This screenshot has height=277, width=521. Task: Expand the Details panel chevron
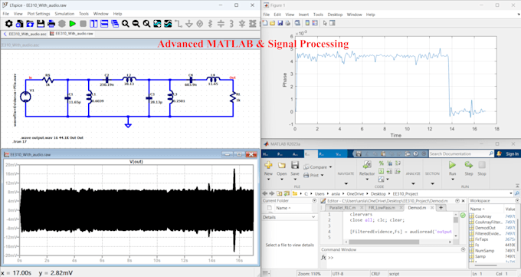click(x=313, y=217)
